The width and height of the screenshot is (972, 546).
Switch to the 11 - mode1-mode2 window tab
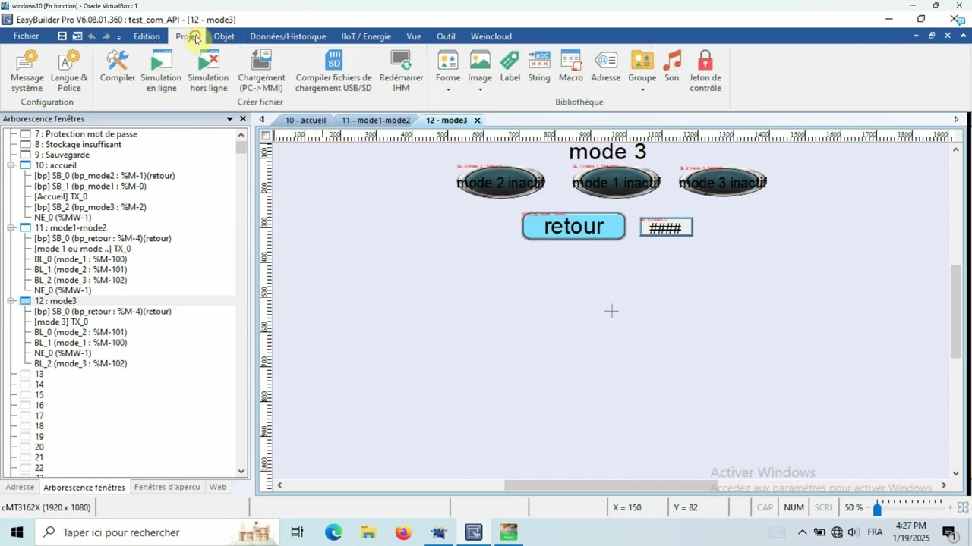pyautogui.click(x=376, y=120)
